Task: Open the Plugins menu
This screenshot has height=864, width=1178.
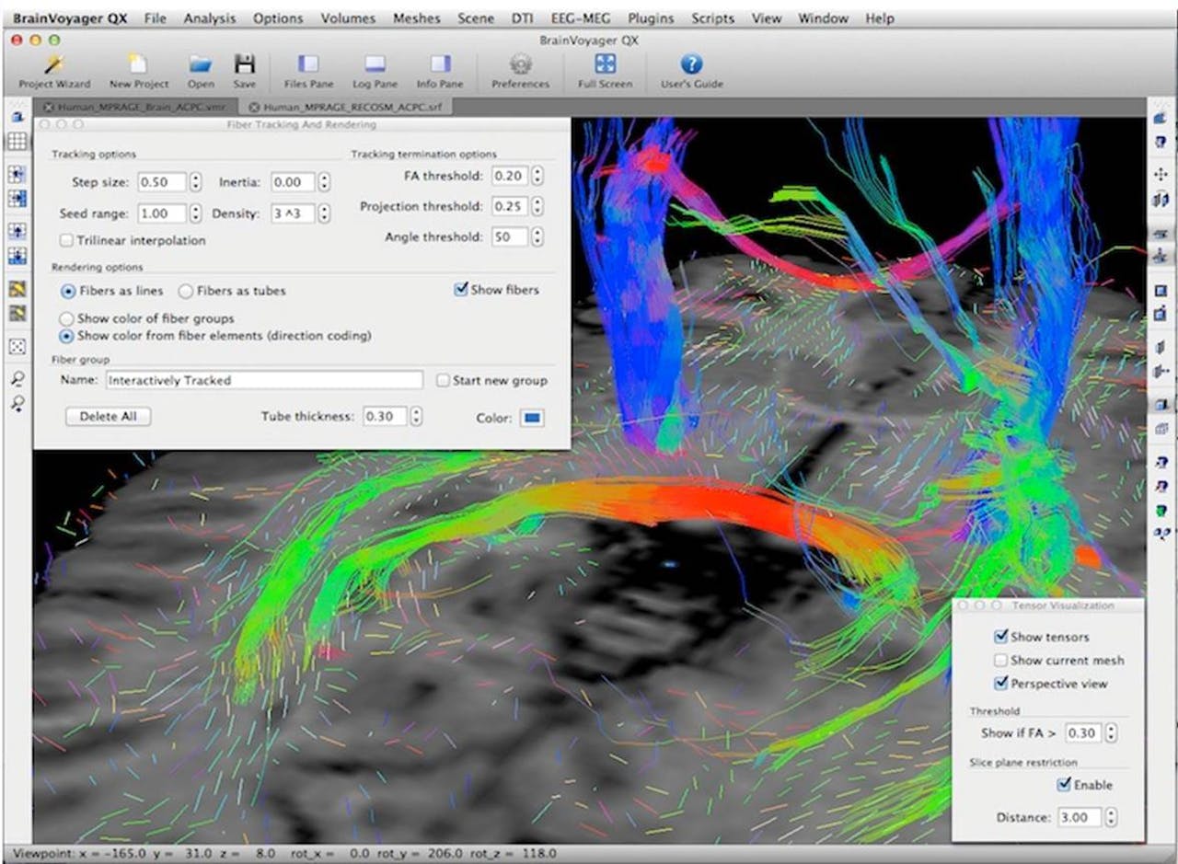Action: pyautogui.click(x=651, y=17)
